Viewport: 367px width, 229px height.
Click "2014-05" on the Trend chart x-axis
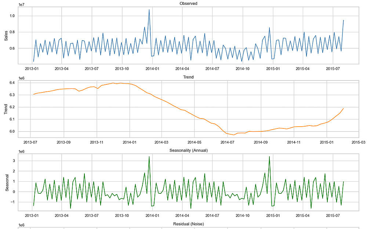(x=194, y=142)
